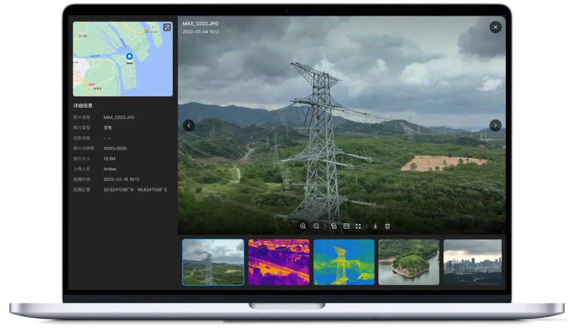Zoom out of the photo

tap(316, 226)
